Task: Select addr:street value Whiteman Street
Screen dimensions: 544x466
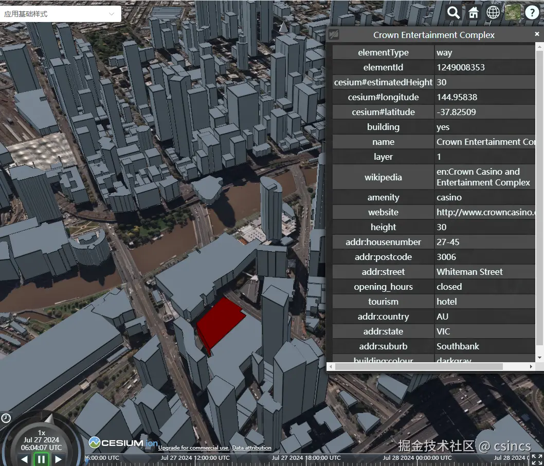Action: tap(469, 272)
